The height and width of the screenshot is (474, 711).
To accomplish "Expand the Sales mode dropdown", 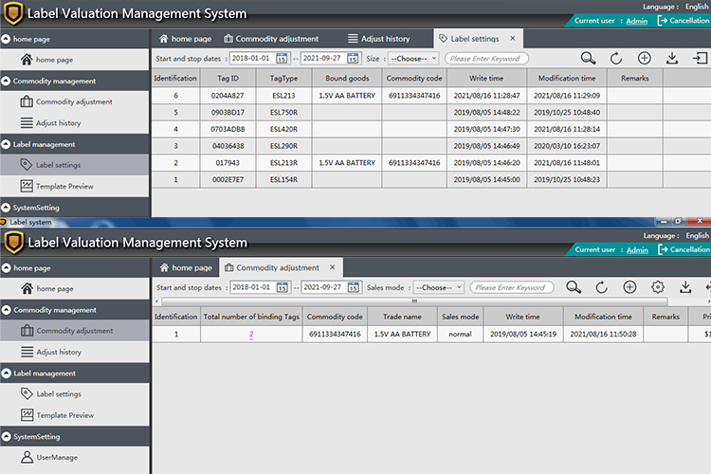I will 441,287.
